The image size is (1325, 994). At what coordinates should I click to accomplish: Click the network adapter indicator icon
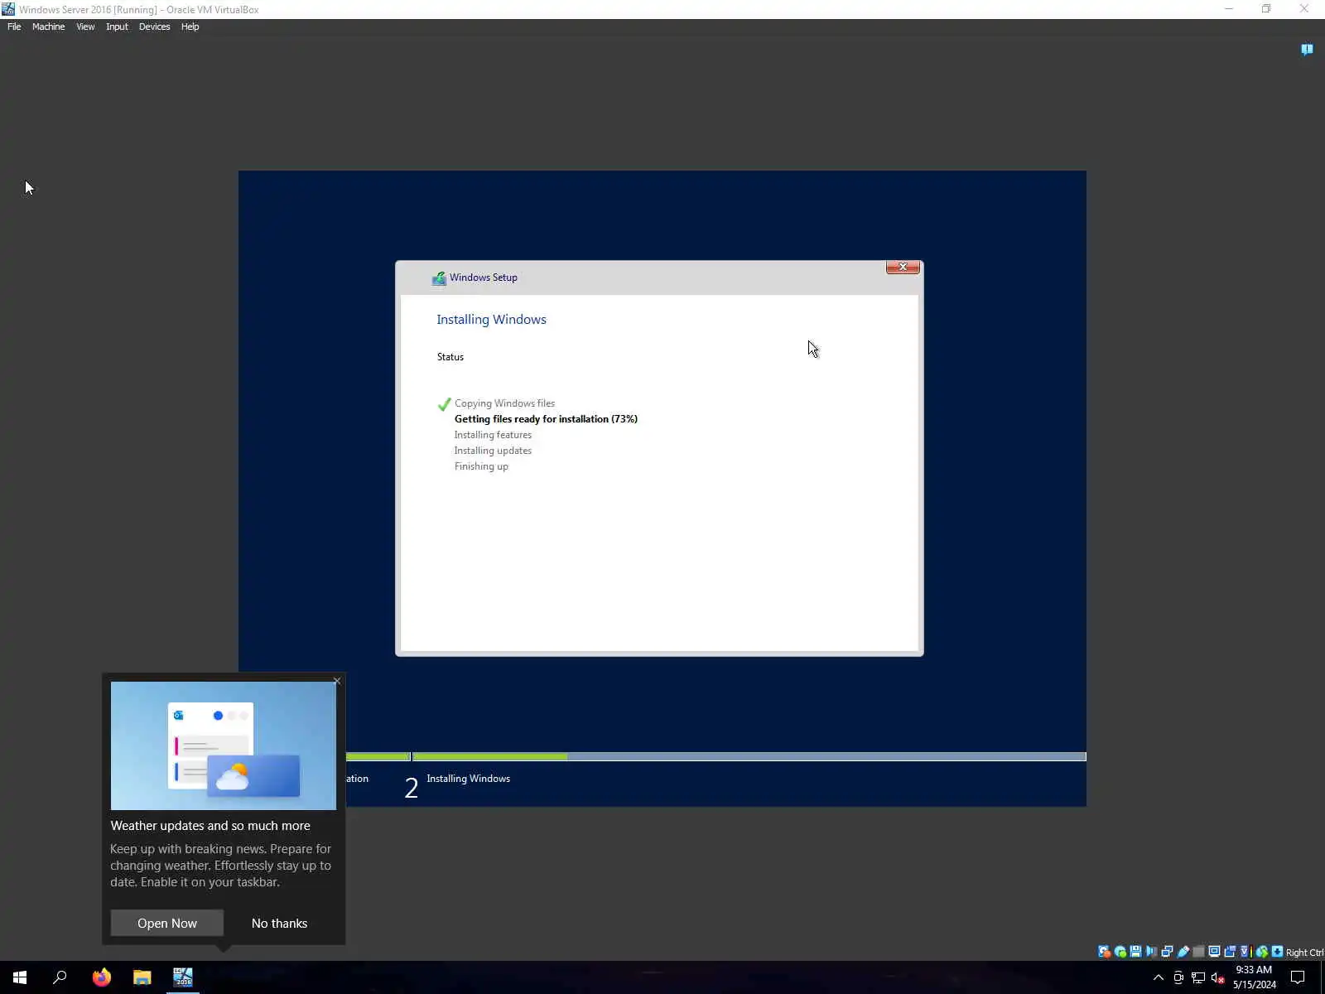(x=1167, y=952)
